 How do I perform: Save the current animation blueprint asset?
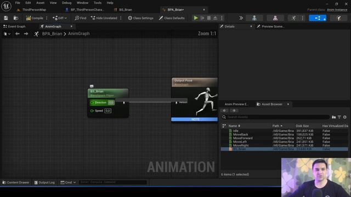click(x=6, y=18)
